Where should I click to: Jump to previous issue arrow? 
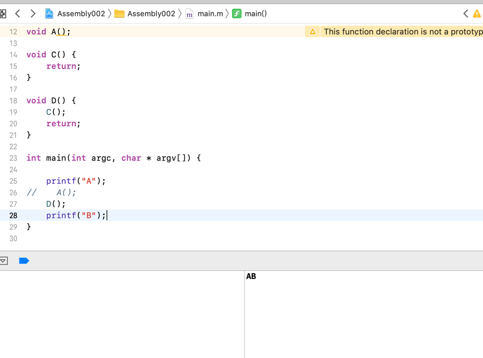click(465, 14)
